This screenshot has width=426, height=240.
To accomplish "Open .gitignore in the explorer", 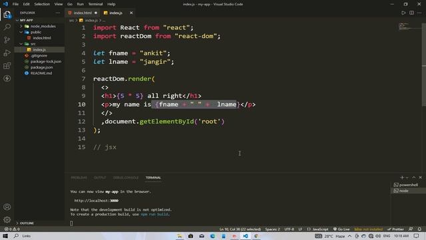I will point(39,55).
